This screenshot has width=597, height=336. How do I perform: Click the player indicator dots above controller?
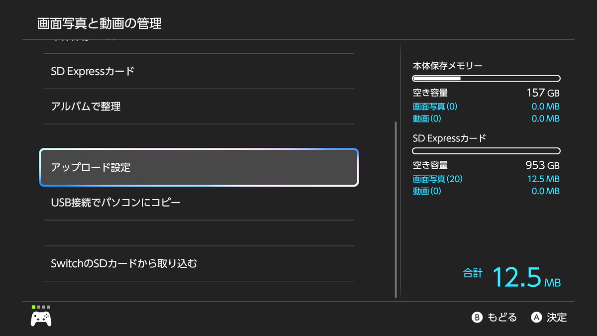41,307
